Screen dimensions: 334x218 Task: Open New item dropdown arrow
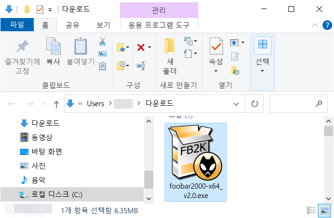tap(195, 41)
